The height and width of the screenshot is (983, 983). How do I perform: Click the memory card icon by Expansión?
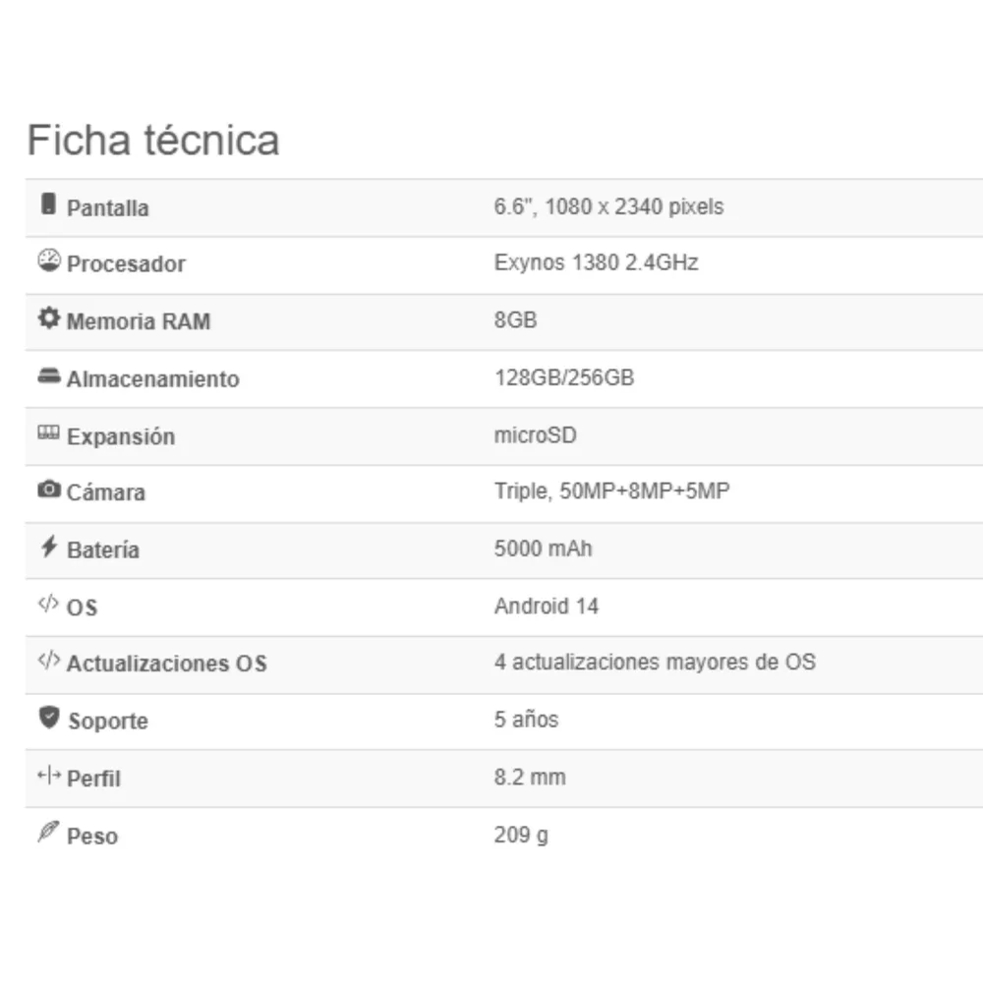(x=49, y=432)
